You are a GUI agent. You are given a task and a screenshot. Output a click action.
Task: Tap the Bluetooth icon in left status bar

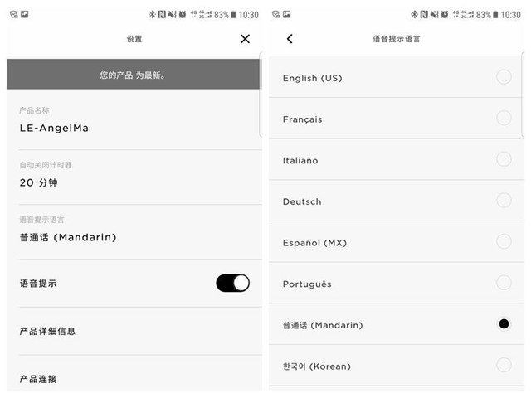click(152, 14)
